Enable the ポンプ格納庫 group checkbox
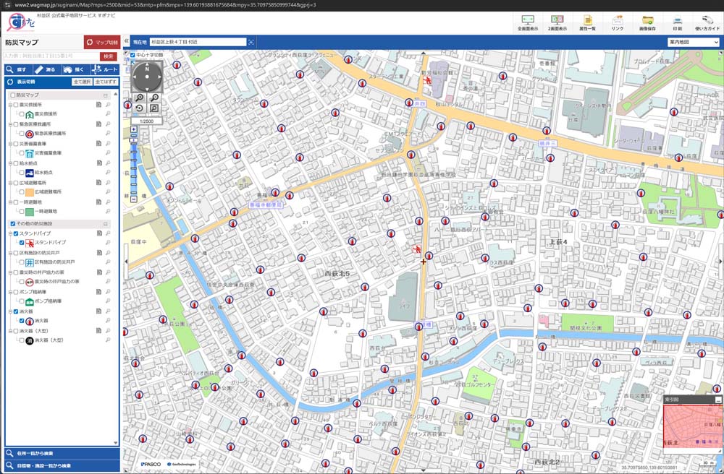Image resolution: width=724 pixels, height=474 pixels. tap(15, 293)
